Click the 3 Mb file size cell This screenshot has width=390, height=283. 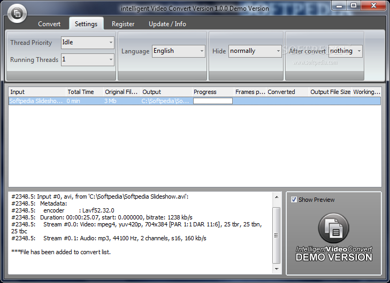click(x=110, y=101)
